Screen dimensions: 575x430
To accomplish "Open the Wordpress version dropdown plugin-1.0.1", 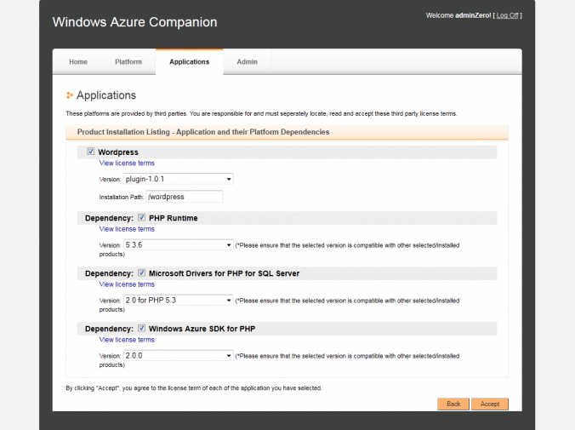I will tap(179, 179).
